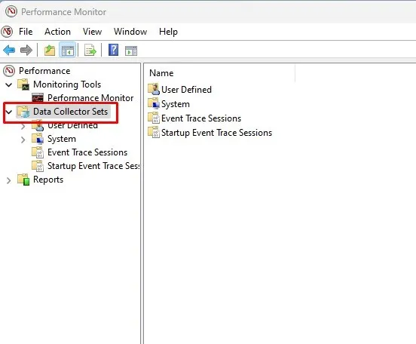This screenshot has width=416, height=344.
Task: Click the Export List toolbar icon
Action: click(x=90, y=51)
